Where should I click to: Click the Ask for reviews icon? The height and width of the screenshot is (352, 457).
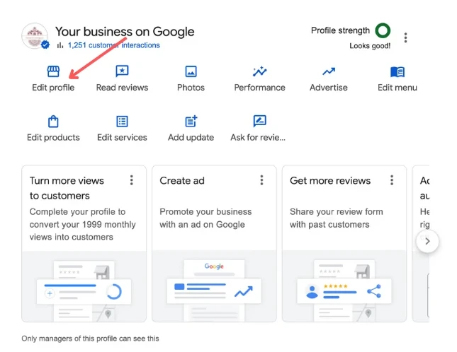click(x=260, y=121)
